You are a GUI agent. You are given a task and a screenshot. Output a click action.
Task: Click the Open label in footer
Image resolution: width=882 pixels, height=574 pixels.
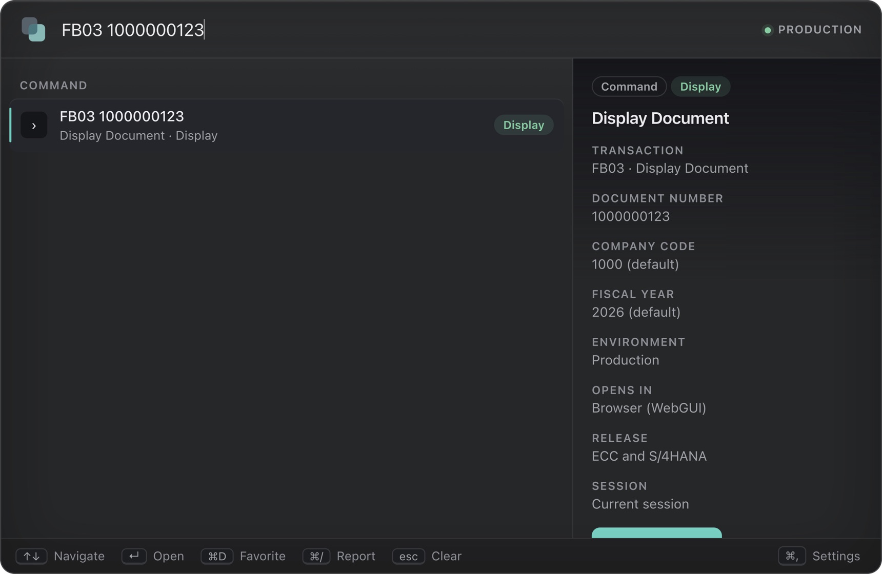[x=169, y=556]
